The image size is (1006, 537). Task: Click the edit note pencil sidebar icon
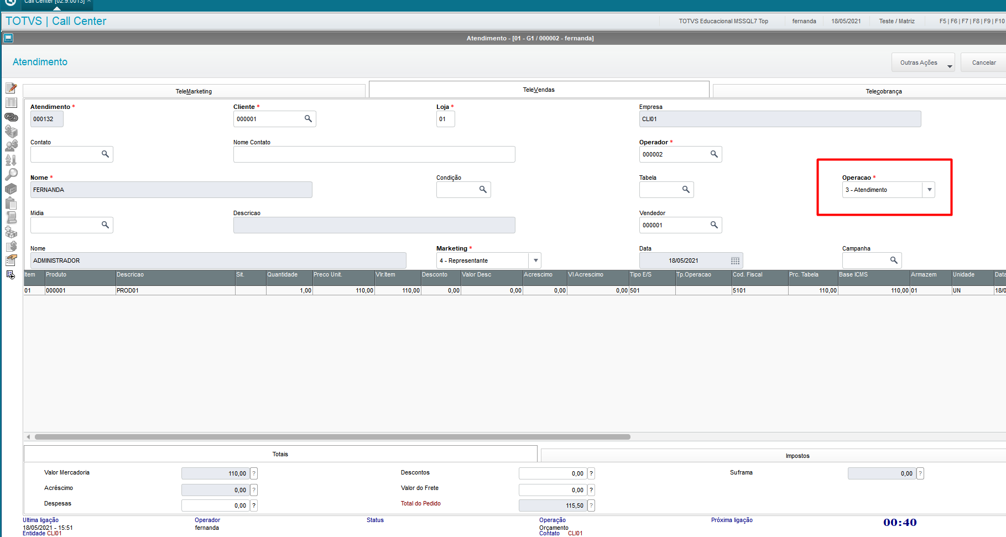11,88
